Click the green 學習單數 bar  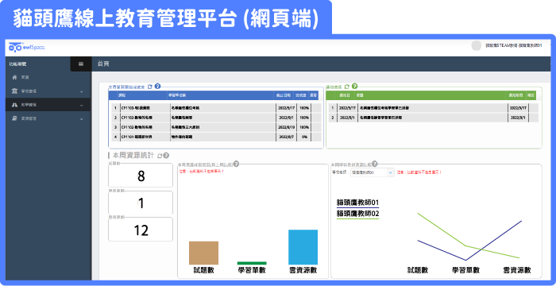(252, 263)
